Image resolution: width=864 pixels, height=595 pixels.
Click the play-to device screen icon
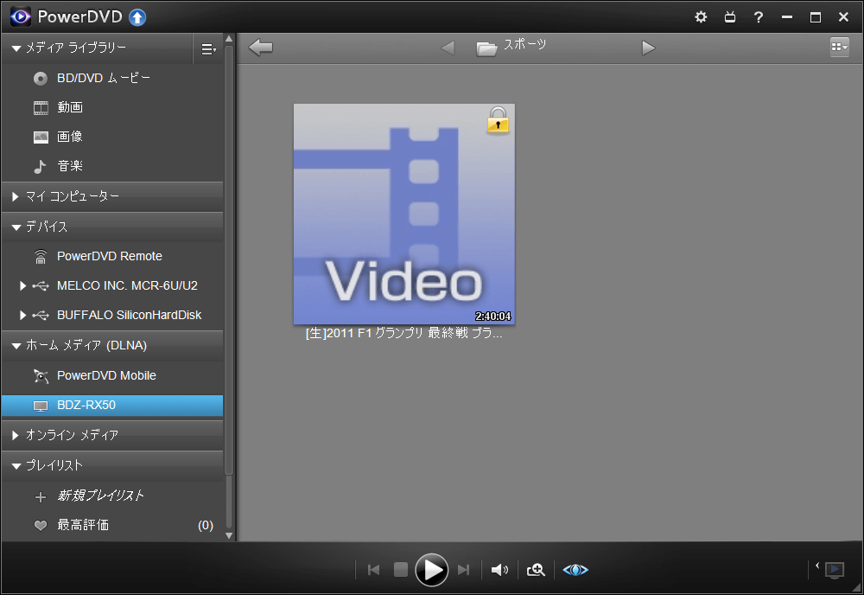(x=835, y=569)
